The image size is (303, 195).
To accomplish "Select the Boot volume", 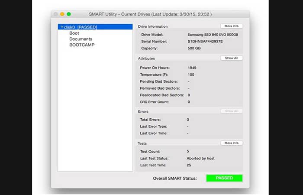I will pyautogui.click(x=74, y=33).
